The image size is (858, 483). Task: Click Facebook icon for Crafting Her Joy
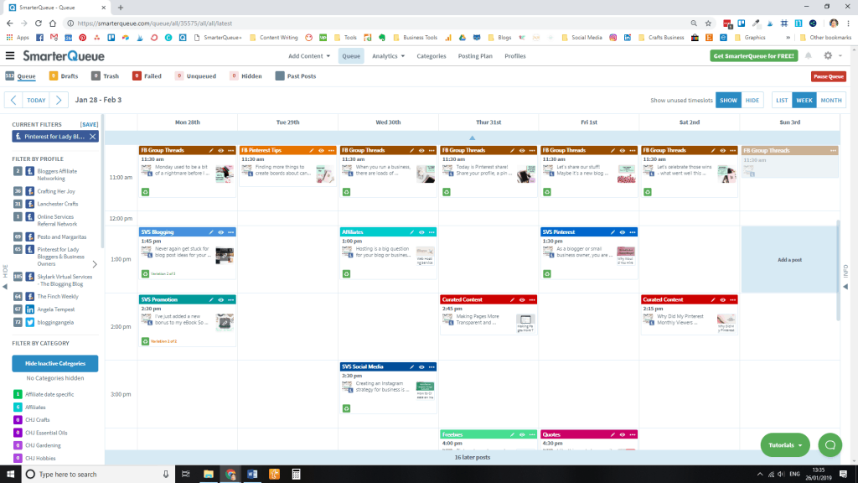click(x=30, y=191)
